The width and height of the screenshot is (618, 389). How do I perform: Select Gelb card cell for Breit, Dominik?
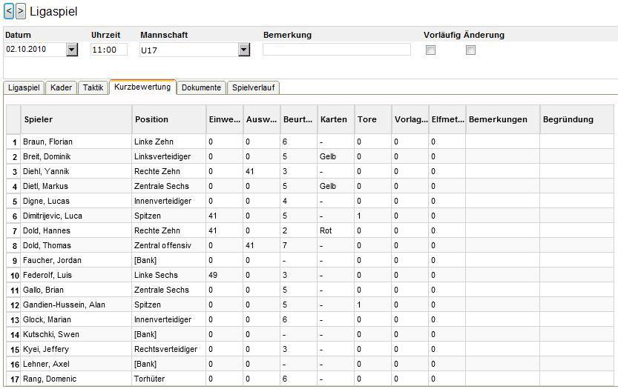click(336, 156)
